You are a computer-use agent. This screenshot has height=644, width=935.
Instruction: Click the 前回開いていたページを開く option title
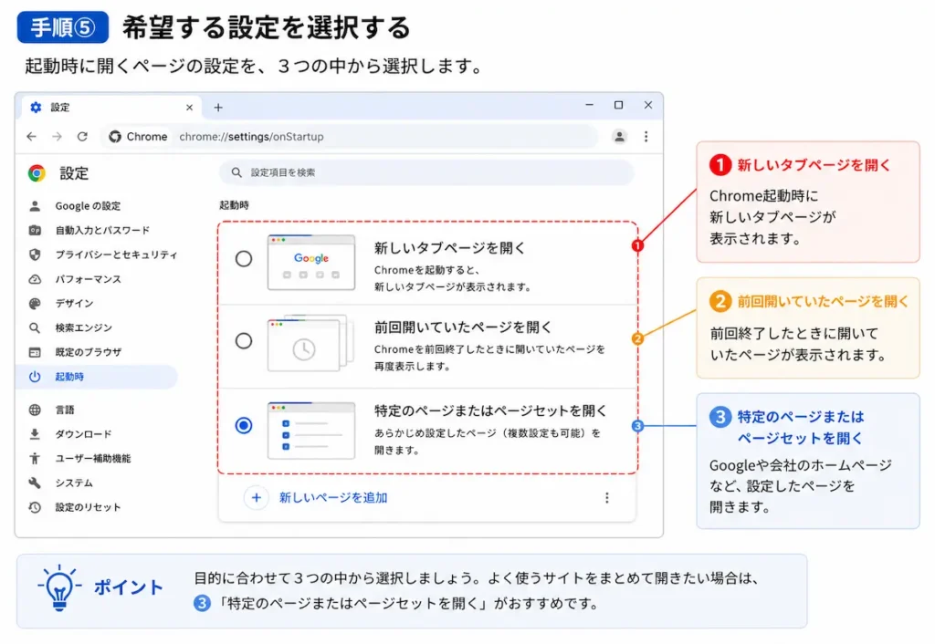pos(463,327)
